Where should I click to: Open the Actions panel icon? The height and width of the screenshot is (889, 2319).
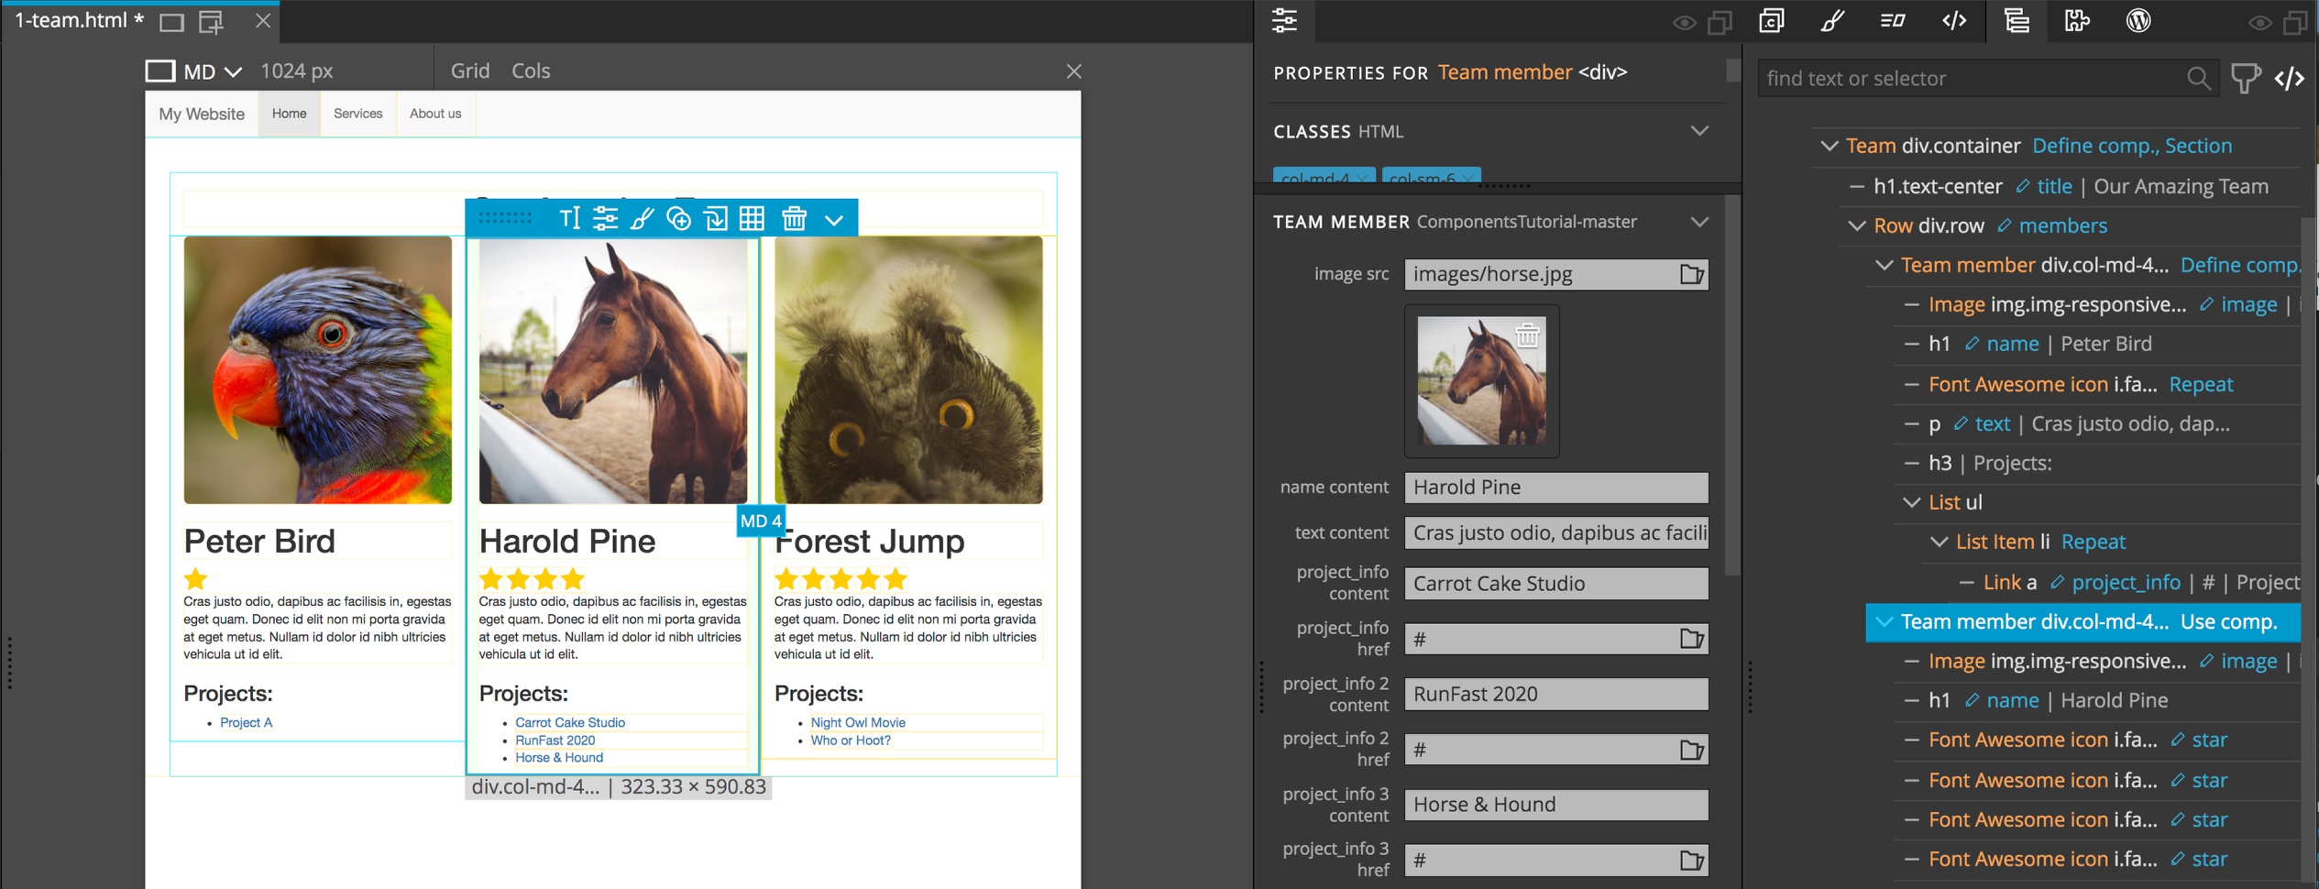1893,20
